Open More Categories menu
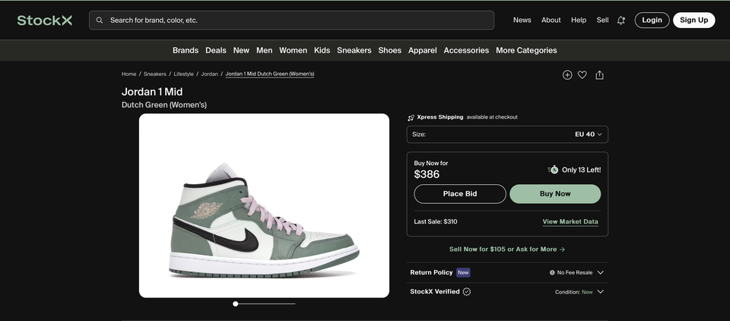Viewport: 730px width, 321px height. 526,50
